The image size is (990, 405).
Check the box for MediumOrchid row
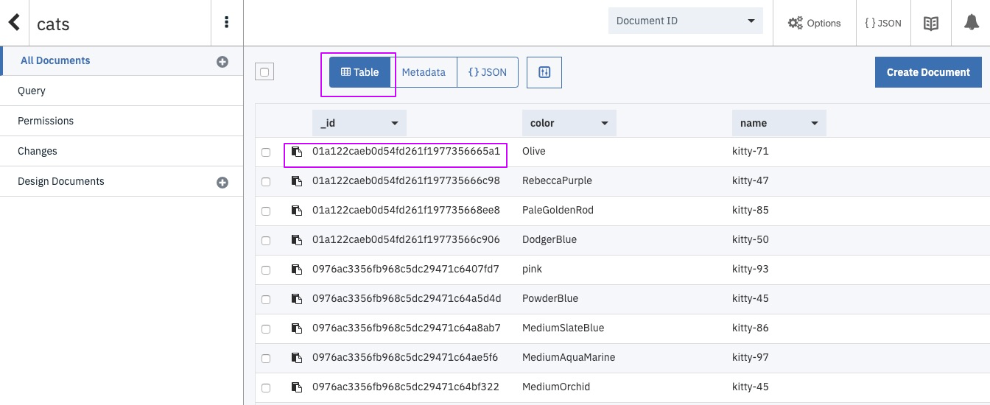(x=266, y=388)
